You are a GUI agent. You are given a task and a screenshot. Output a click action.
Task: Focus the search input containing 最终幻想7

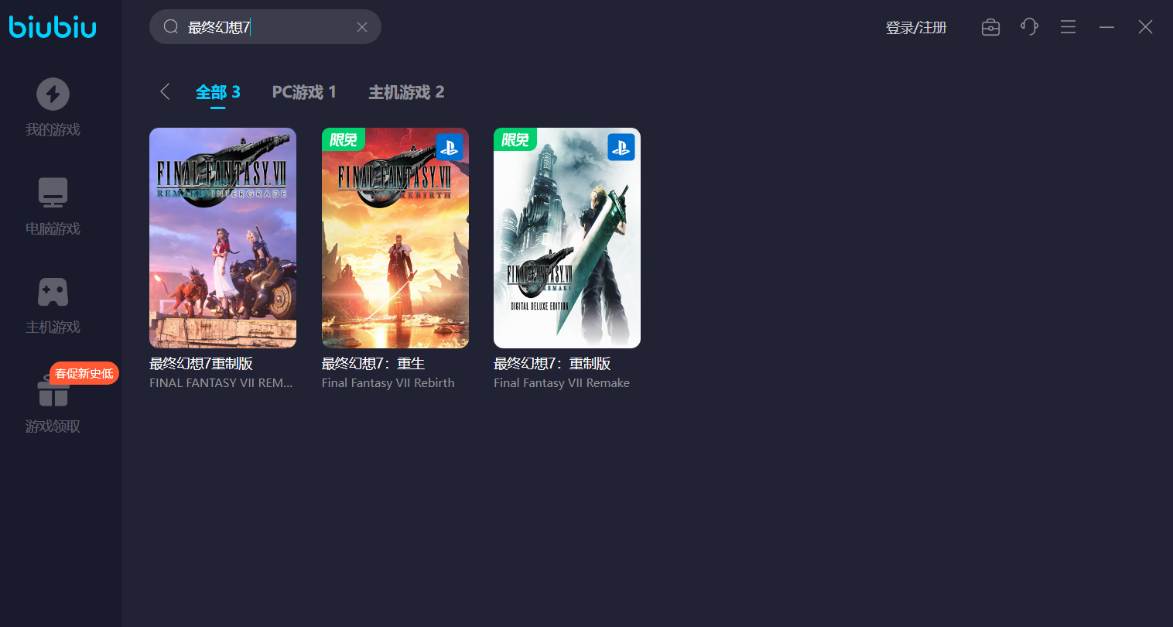coord(265,27)
